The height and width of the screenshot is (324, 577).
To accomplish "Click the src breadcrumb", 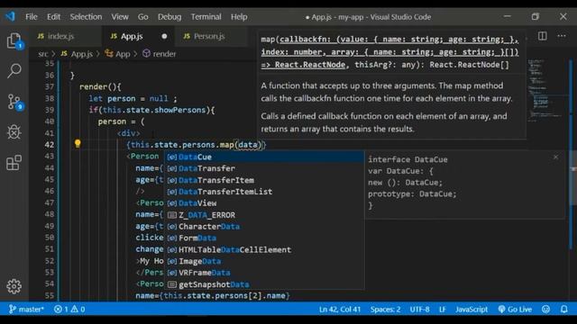I will pyautogui.click(x=43, y=54).
